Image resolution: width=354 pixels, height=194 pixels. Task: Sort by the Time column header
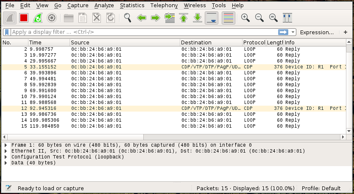(x=49, y=43)
